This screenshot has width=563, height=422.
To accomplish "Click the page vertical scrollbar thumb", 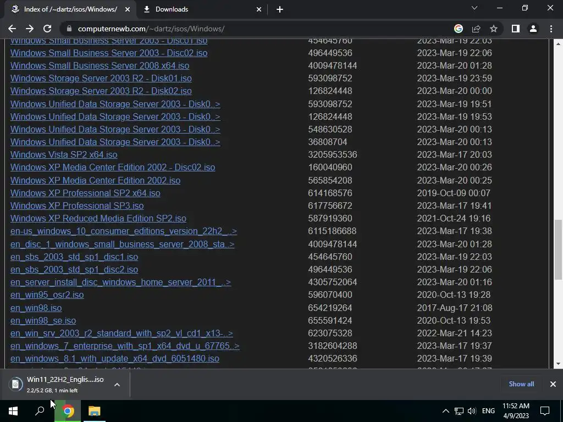I will 558,250.
